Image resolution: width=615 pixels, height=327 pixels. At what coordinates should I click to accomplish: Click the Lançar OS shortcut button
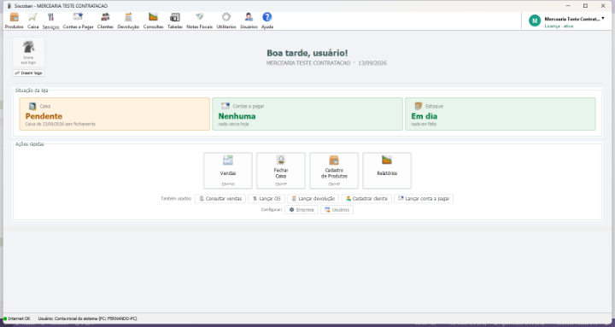click(x=266, y=199)
